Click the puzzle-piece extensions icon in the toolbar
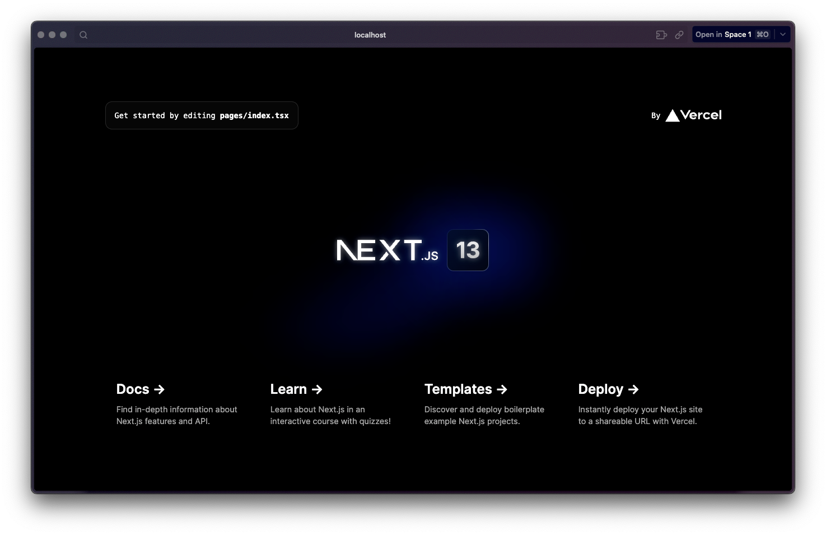 tap(661, 35)
